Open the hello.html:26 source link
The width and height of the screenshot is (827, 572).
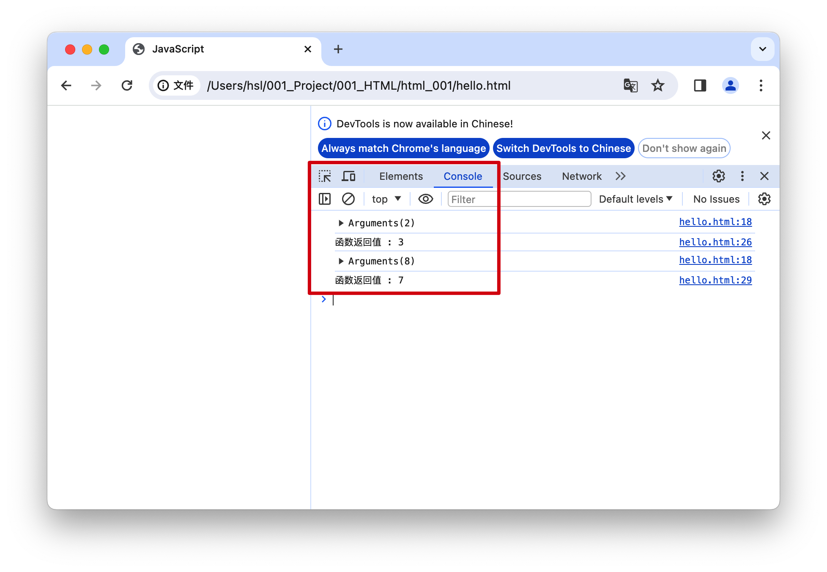(x=715, y=242)
